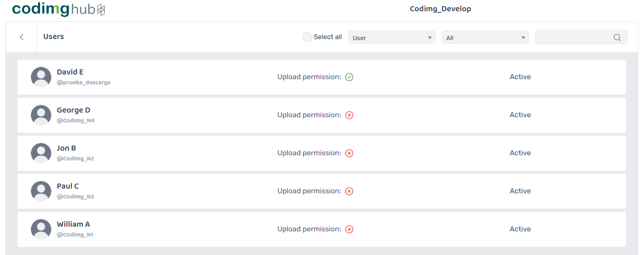Click the @Codimg_N2 username
The height and width of the screenshot is (255, 643).
point(75,158)
